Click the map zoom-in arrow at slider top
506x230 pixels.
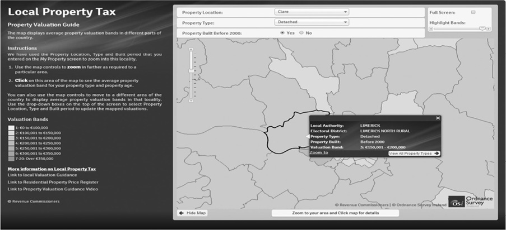point(191,49)
